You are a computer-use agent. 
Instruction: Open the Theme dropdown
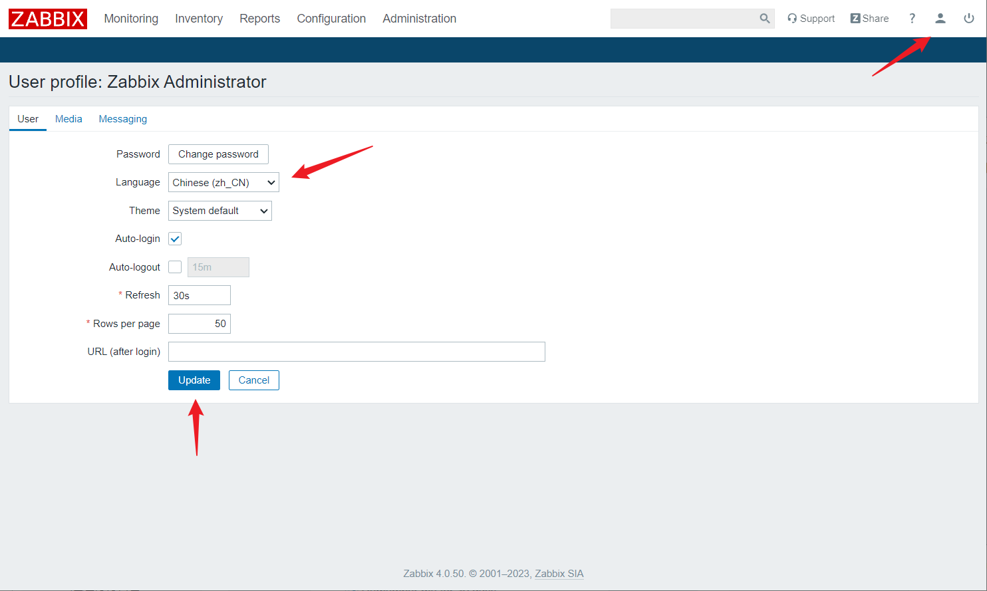219,211
